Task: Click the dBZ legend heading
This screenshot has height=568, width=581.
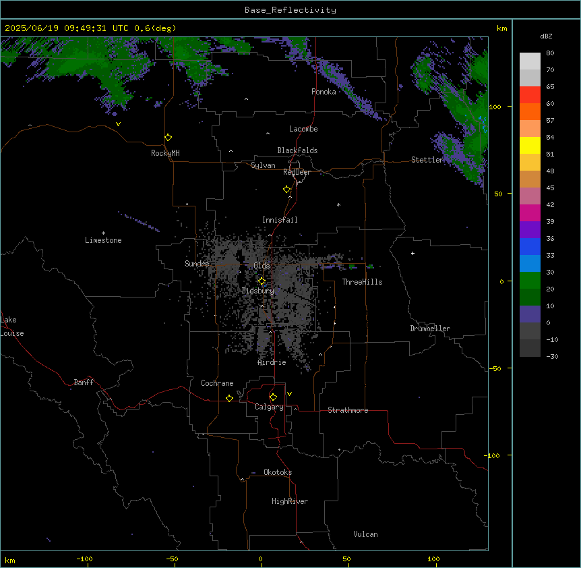Action: point(546,36)
